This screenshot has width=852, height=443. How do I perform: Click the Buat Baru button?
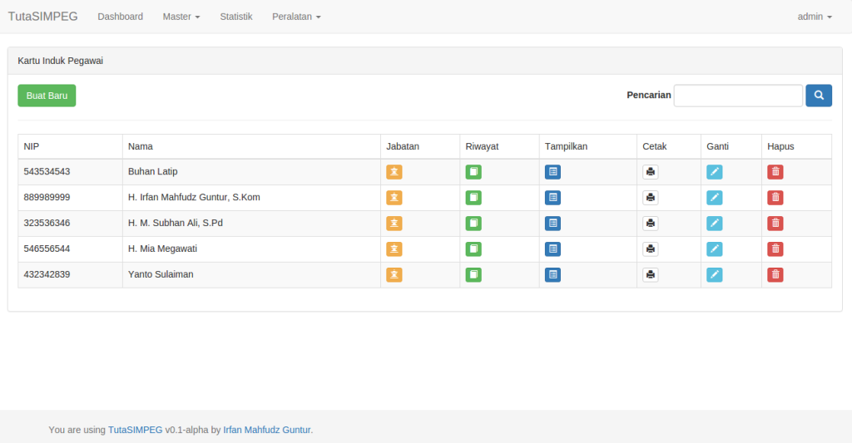tap(47, 96)
